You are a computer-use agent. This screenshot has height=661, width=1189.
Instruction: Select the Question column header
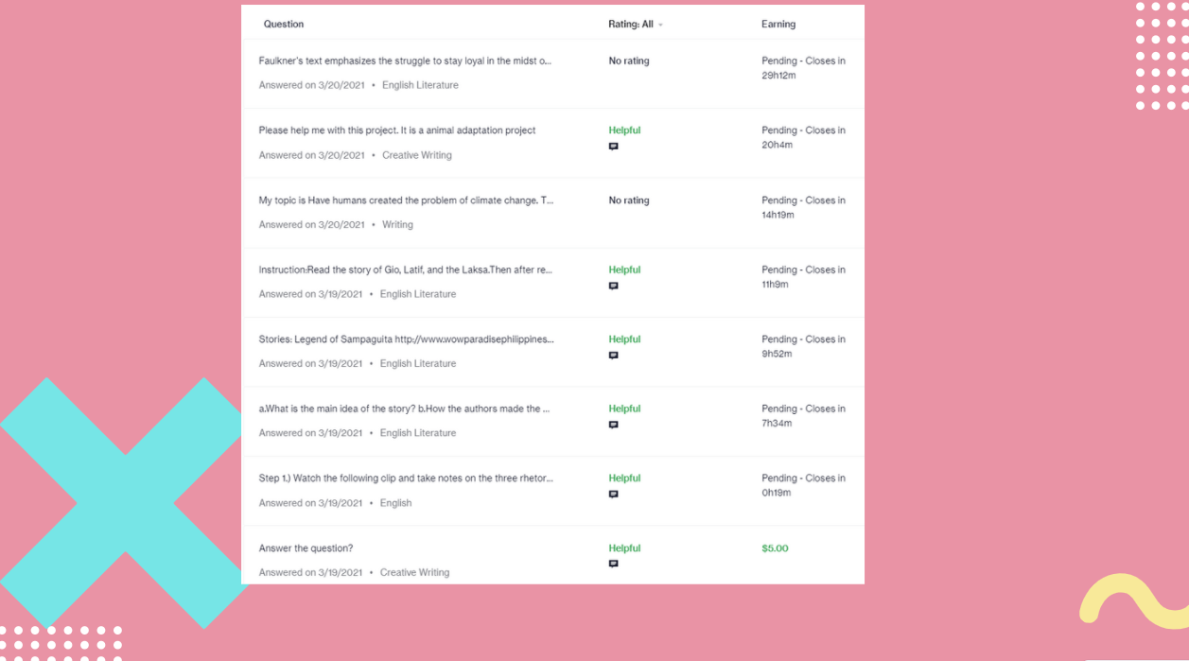(284, 25)
